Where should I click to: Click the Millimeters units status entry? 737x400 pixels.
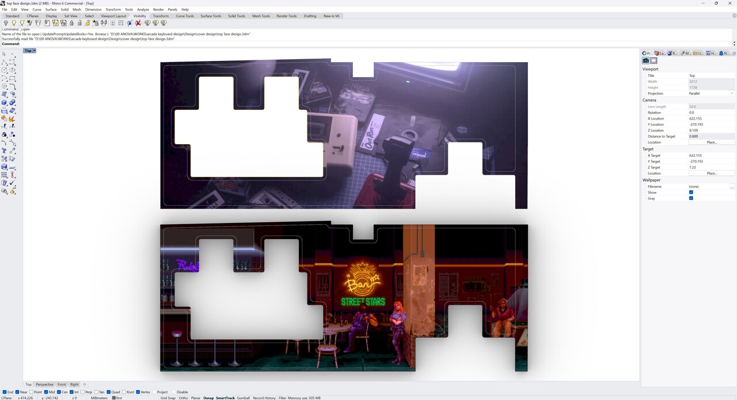click(x=99, y=398)
